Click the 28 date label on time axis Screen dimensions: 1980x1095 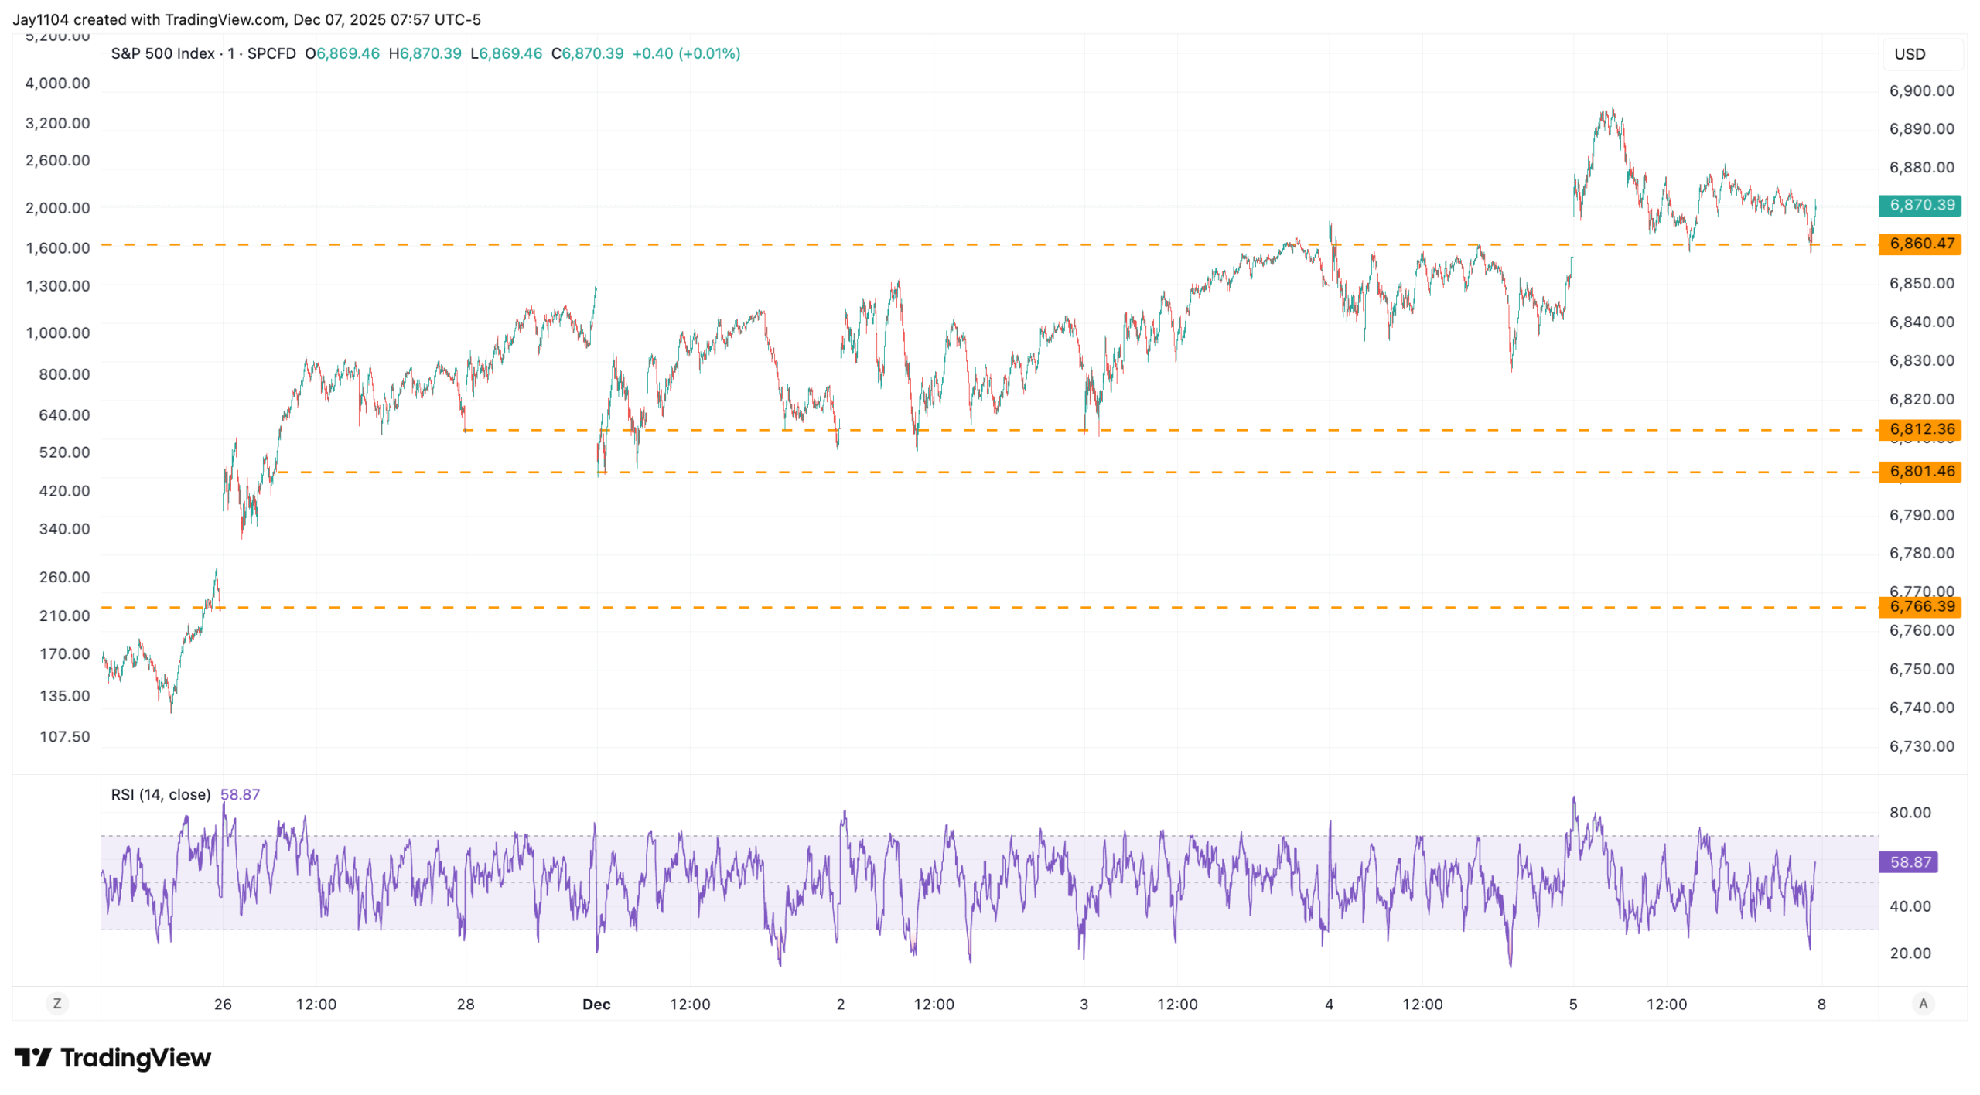(466, 1005)
